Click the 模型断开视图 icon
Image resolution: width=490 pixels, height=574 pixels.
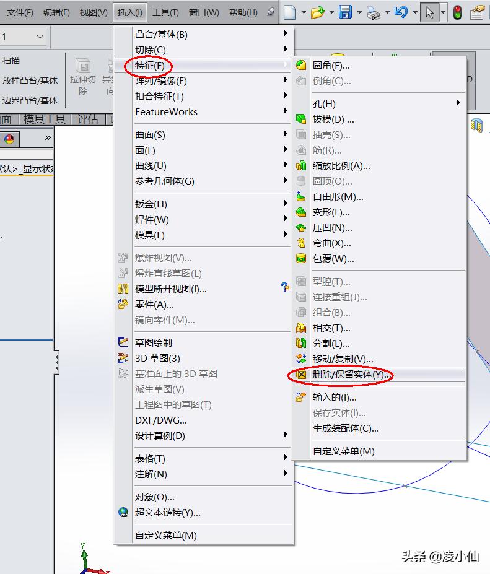pyautogui.click(x=123, y=289)
